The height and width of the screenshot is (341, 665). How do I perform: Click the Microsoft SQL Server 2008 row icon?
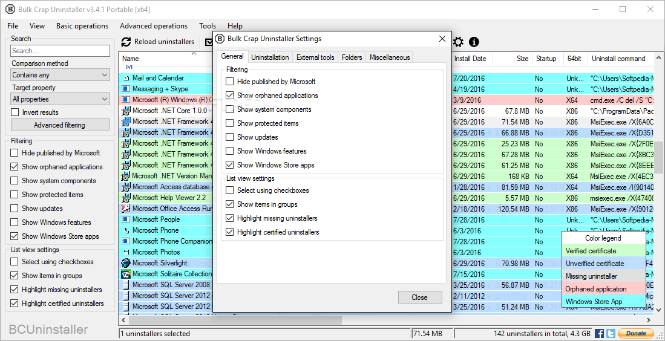tap(125, 285)
